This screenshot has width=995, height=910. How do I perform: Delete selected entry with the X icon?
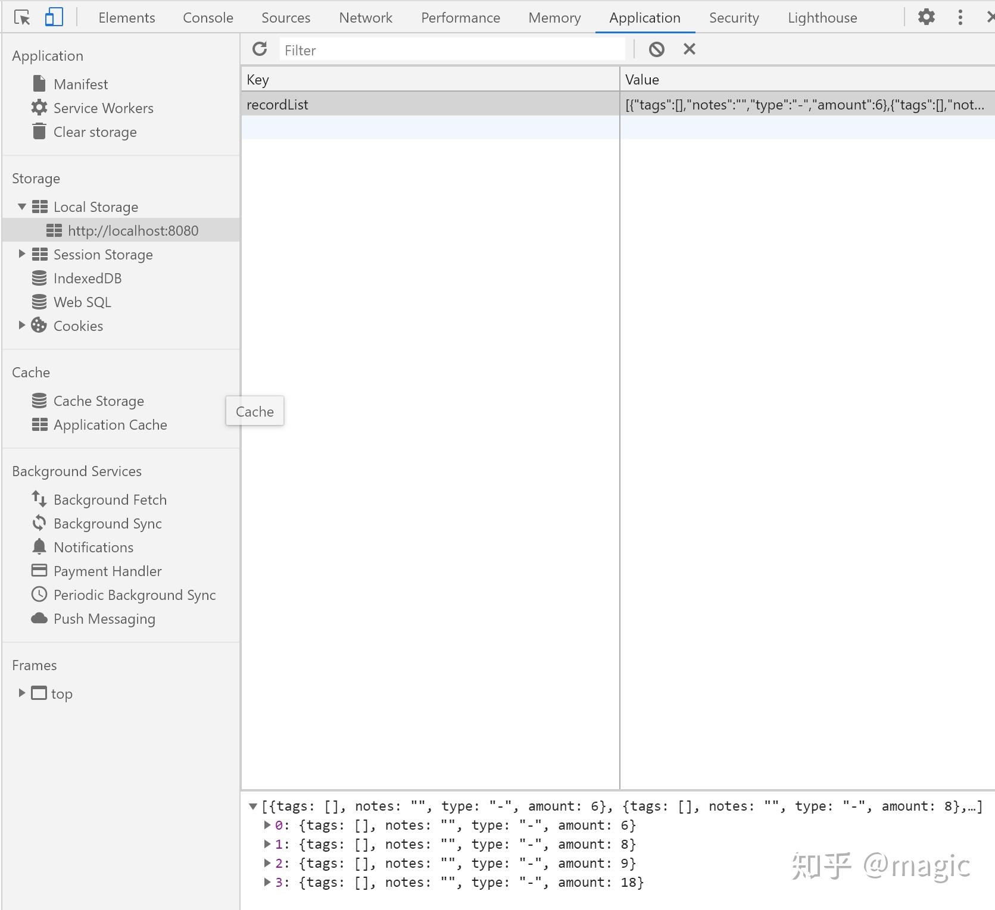tap(690, 49)
